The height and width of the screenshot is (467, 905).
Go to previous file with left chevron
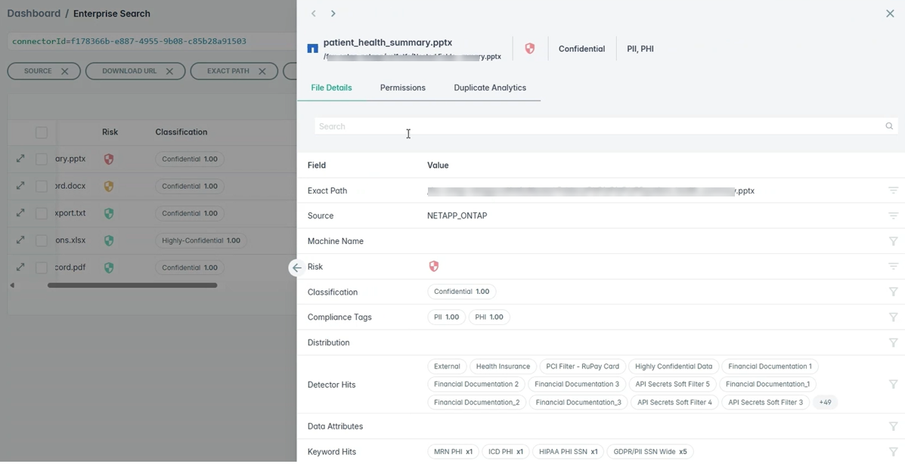314,14
